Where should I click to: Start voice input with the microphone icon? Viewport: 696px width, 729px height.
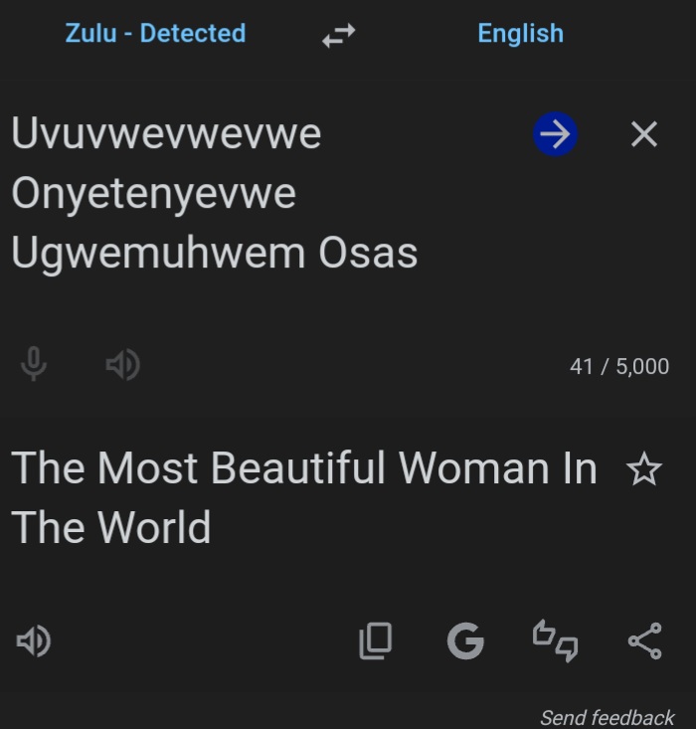coord(34,366)
